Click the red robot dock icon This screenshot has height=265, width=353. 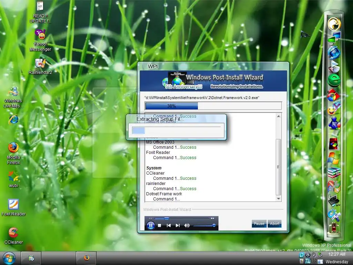[x=334, y=228]
